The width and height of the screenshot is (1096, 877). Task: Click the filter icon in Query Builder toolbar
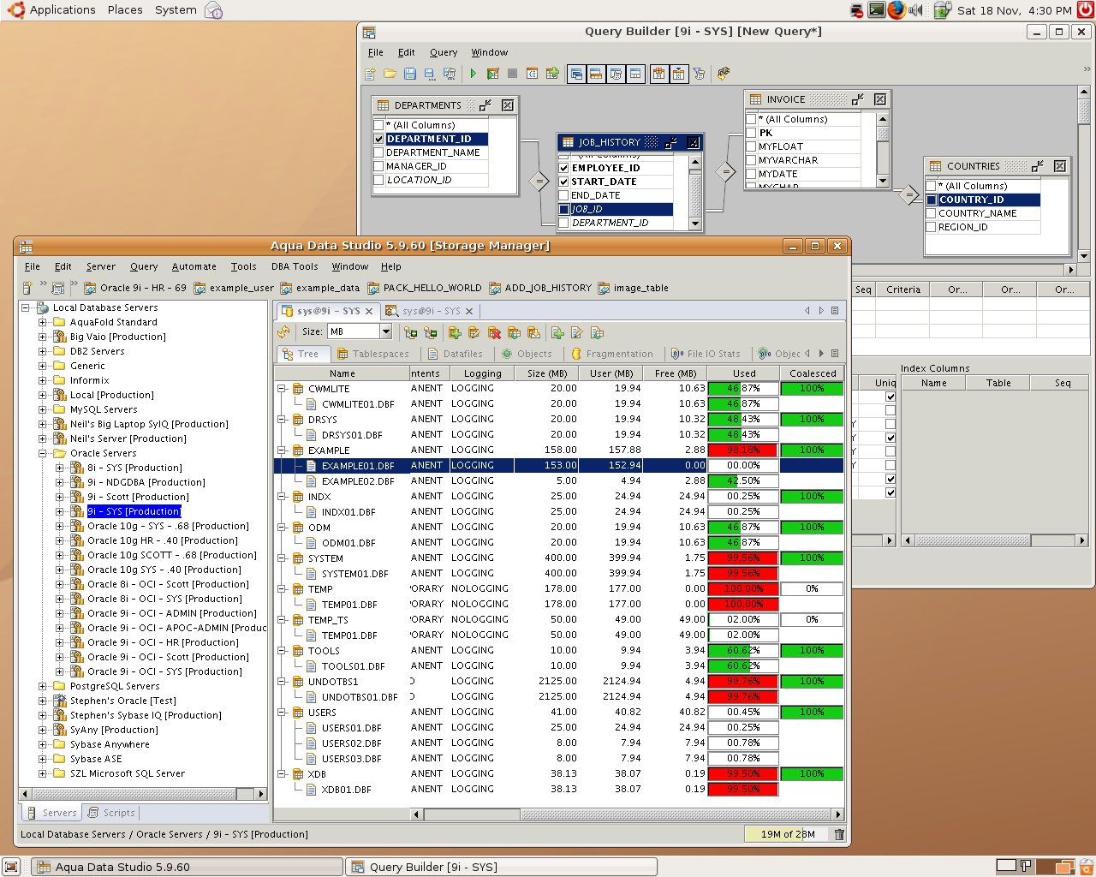tap(699, 75)
